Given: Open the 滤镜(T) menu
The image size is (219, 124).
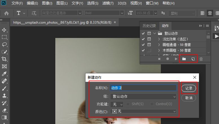Looking at the screenshot, I should pyautogui.click(x=108, y=3).
